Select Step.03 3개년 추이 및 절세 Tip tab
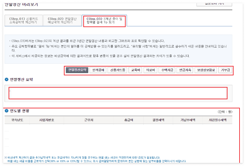Image resolution: width=246 pixels, height=166 pixels. (104, 21)
